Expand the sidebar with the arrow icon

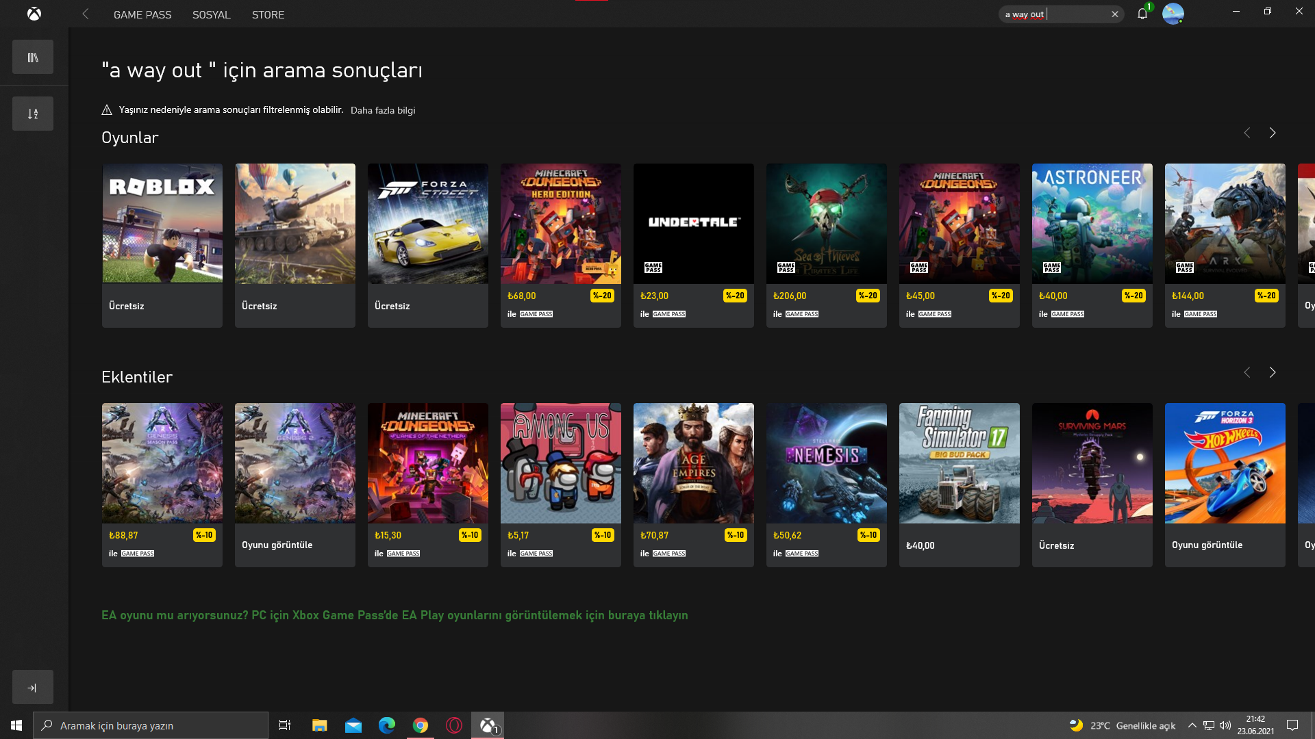(33, 687)
